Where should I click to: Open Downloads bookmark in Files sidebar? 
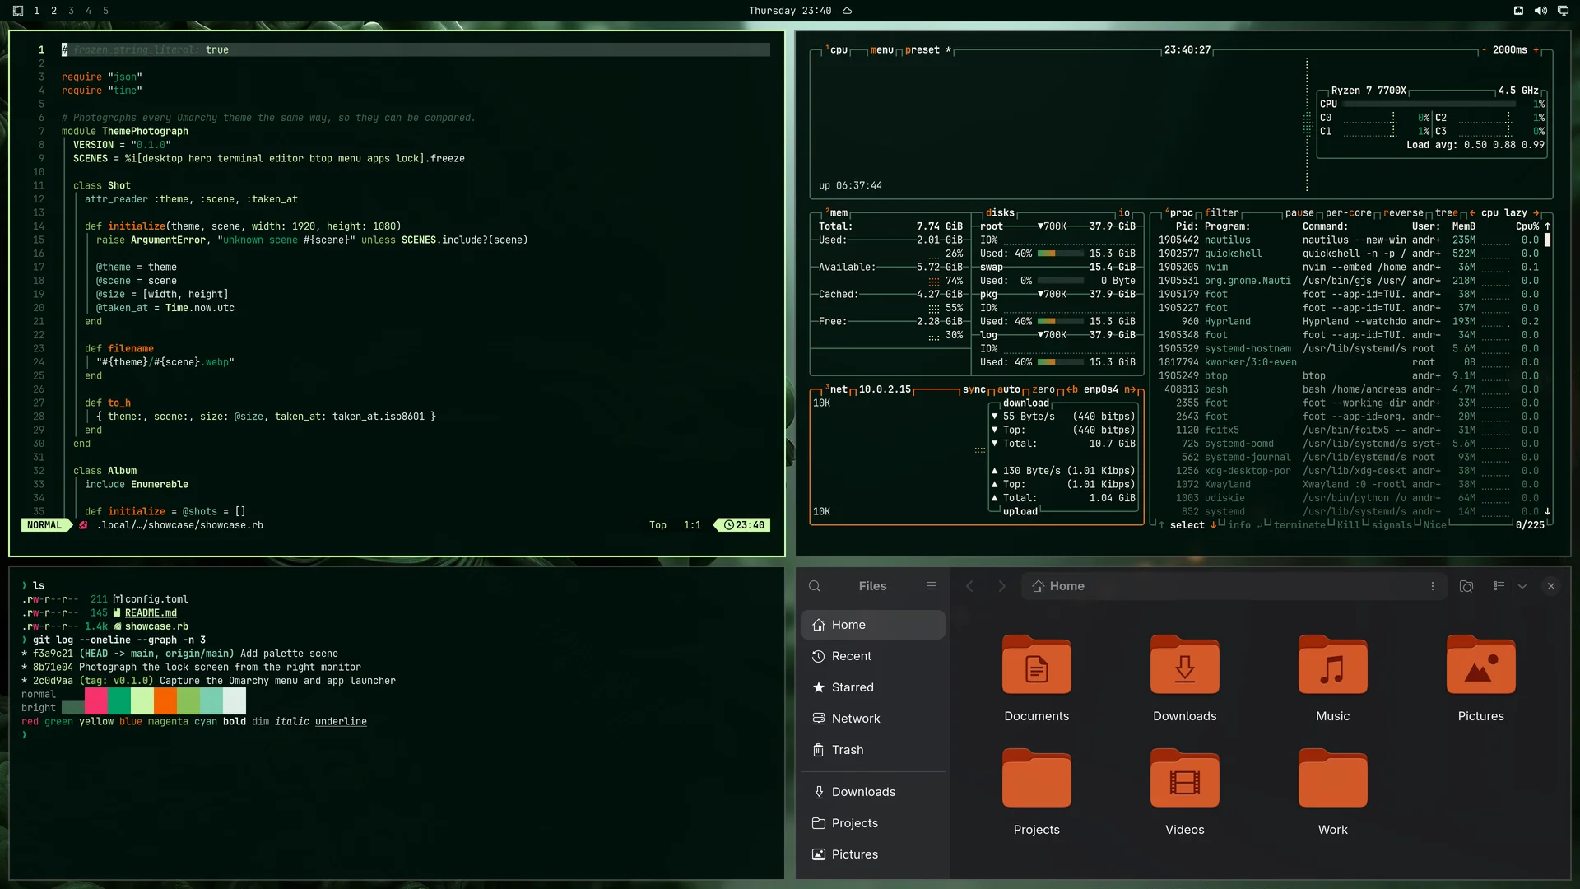coord(873,792)
